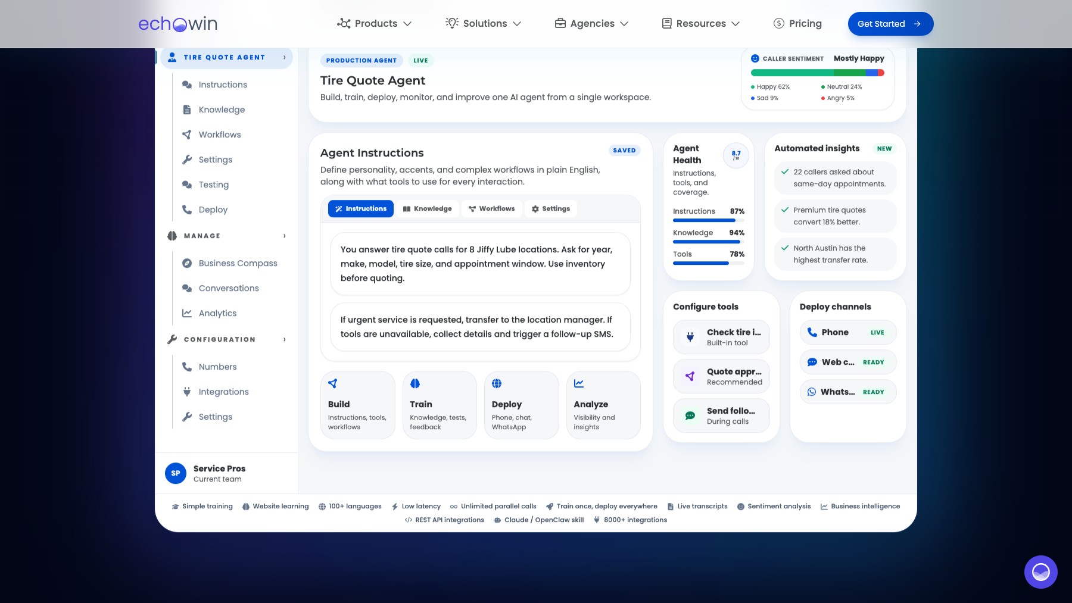The width and height of the screenshot is (1072, 603).
Task: Click the Knowledge sidebar document icon
Action: [x=187, y=110]
